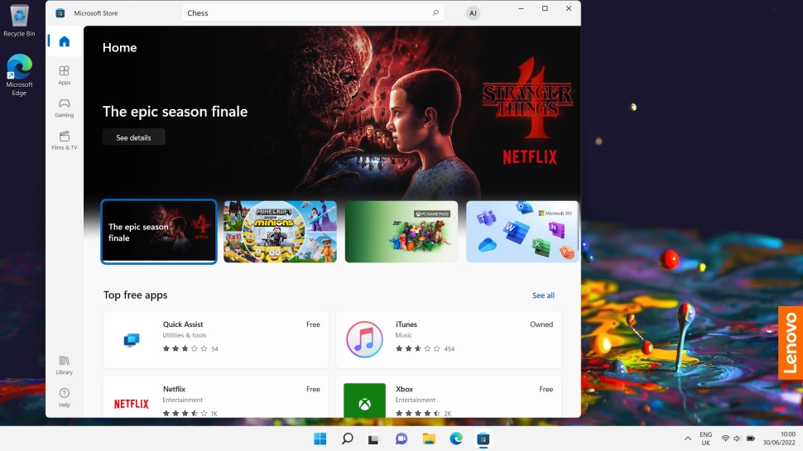Open Microsoft Edge from taskbar

[x=456, y=439]
